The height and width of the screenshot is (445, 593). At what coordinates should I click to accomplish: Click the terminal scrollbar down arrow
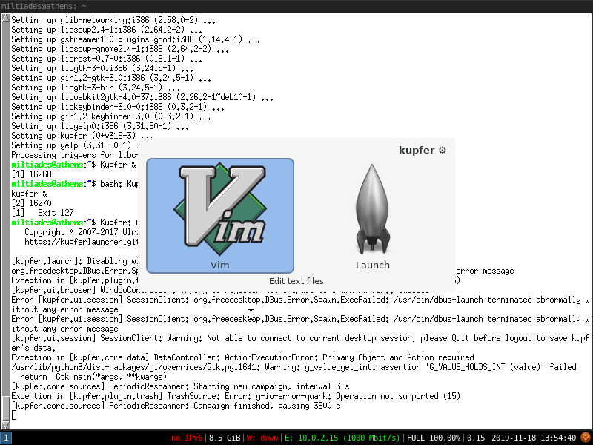[x=6, y=425]
